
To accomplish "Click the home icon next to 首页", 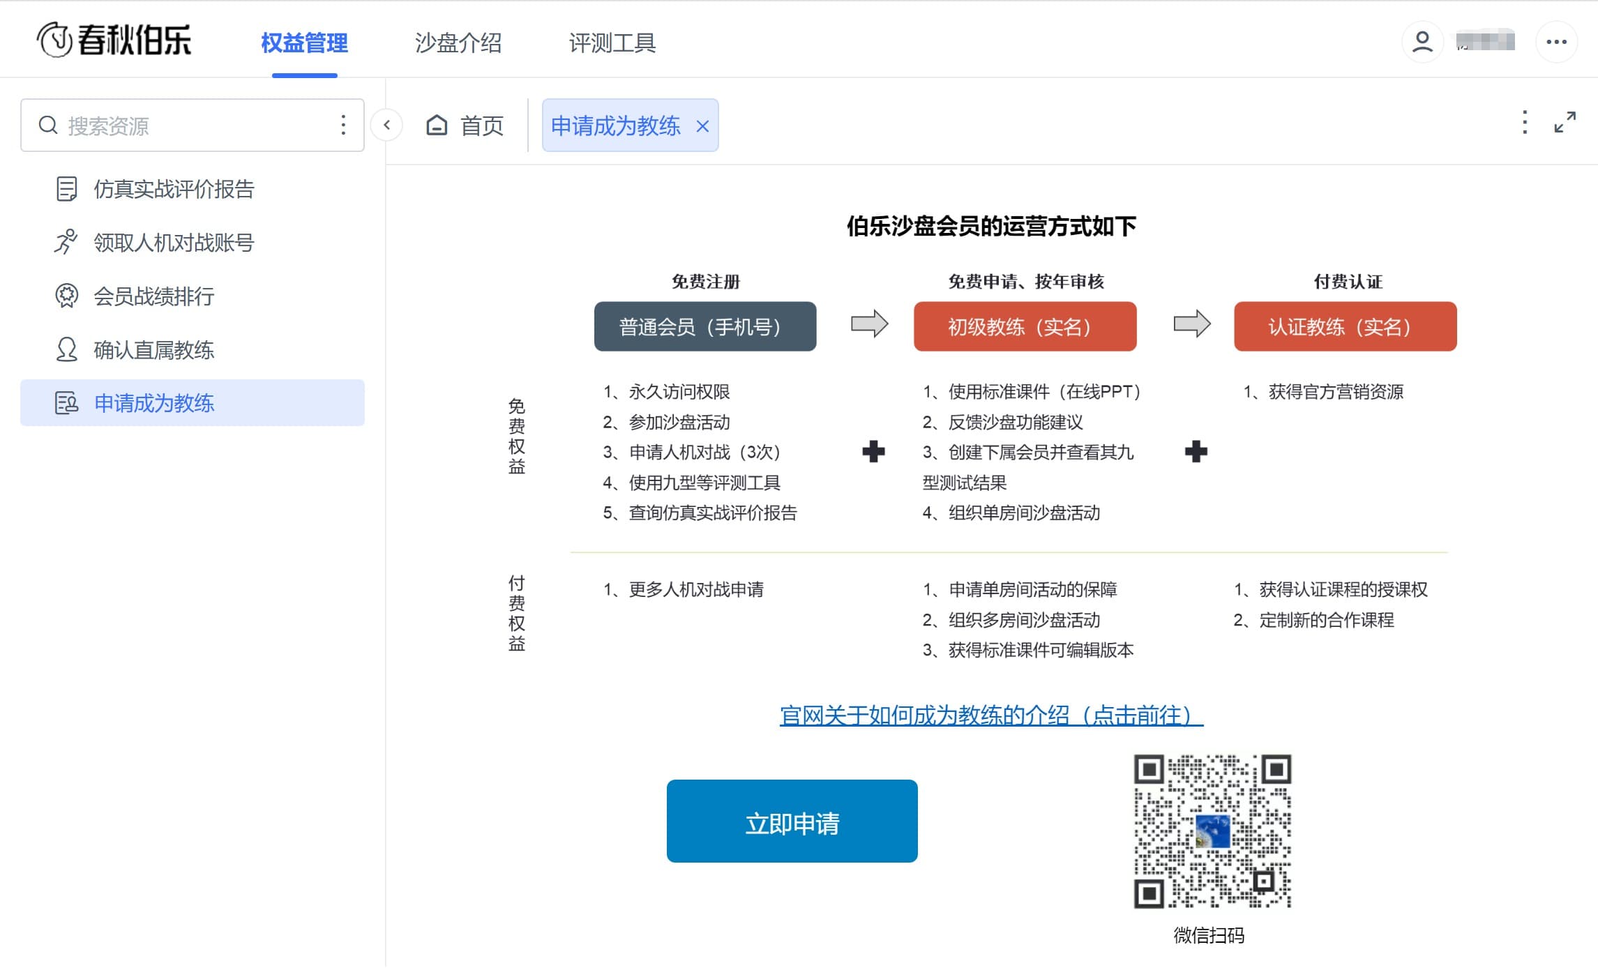I will click(437, 126).
